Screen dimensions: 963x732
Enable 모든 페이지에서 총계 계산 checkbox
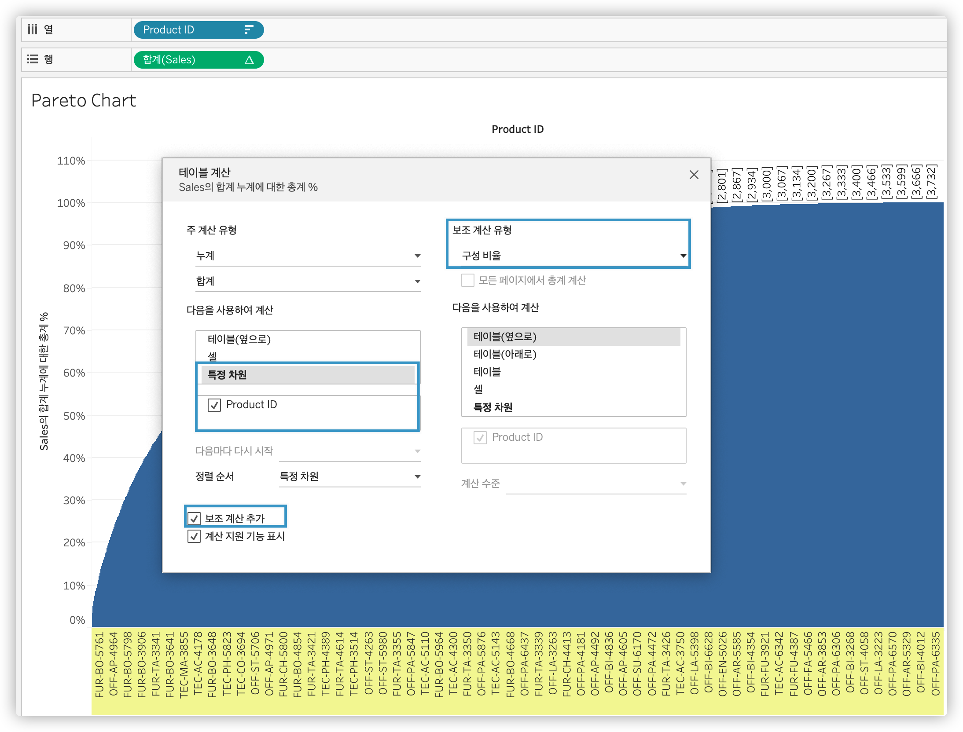[x=467, y=280]
